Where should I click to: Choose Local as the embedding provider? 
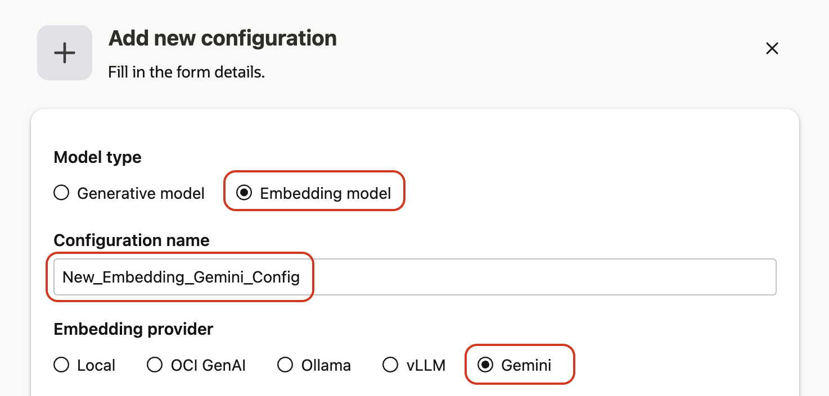pyautogui.click(x=61, y=365)
